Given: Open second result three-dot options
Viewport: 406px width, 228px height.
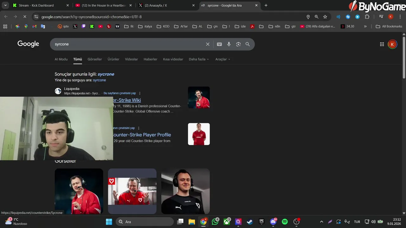Looking at the screenshot, I should pyautogui.click(x=139, y=128).
